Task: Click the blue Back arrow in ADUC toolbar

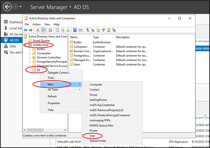Action: click(25, 30)
